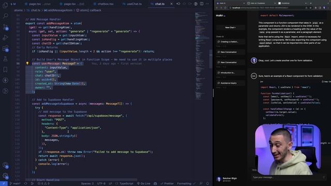Open the Explorer view in the activity bar
This screenshot has height=186, width=331.
[5, 5]
